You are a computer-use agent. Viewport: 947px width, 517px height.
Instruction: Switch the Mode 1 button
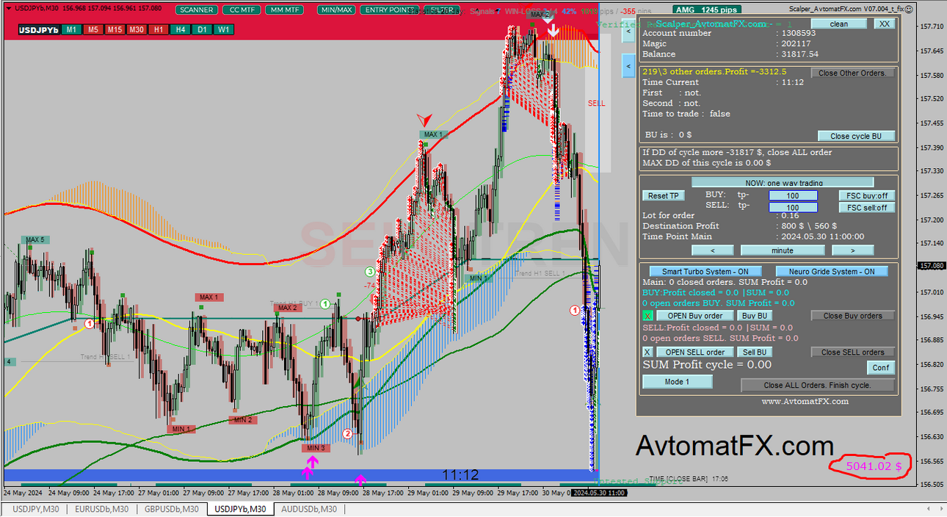pos(677,382)
